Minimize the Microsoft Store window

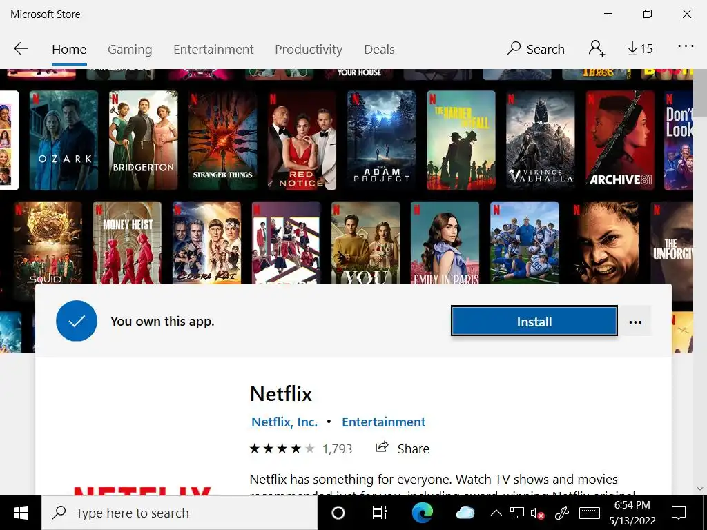click(x=608, y=14)
